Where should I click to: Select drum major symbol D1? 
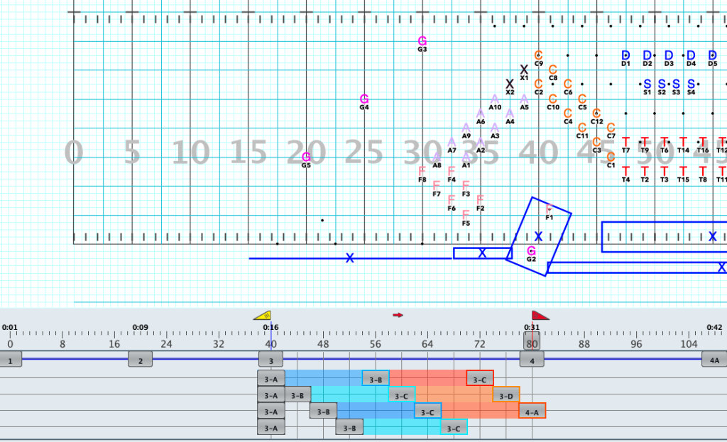pos(625,55)
